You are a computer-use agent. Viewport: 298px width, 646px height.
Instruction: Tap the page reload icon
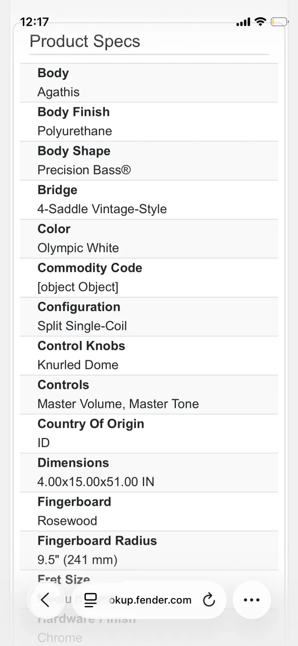click(209, 600)
